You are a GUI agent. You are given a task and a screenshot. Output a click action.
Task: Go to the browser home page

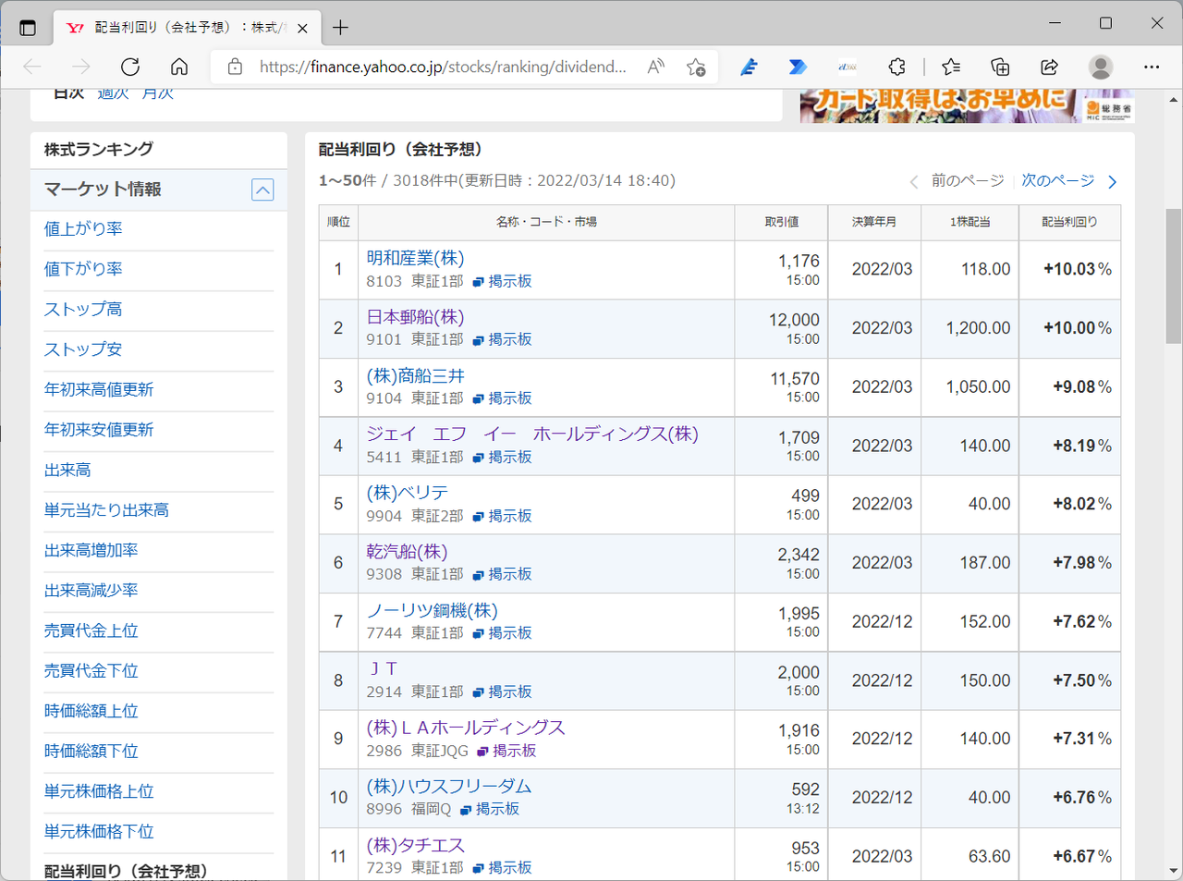point(179,67)
